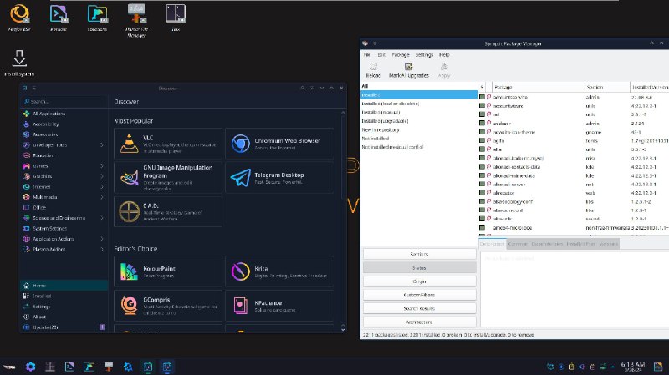
Task: Click the Custom Filters button
Action: click(x=420, y=295)
